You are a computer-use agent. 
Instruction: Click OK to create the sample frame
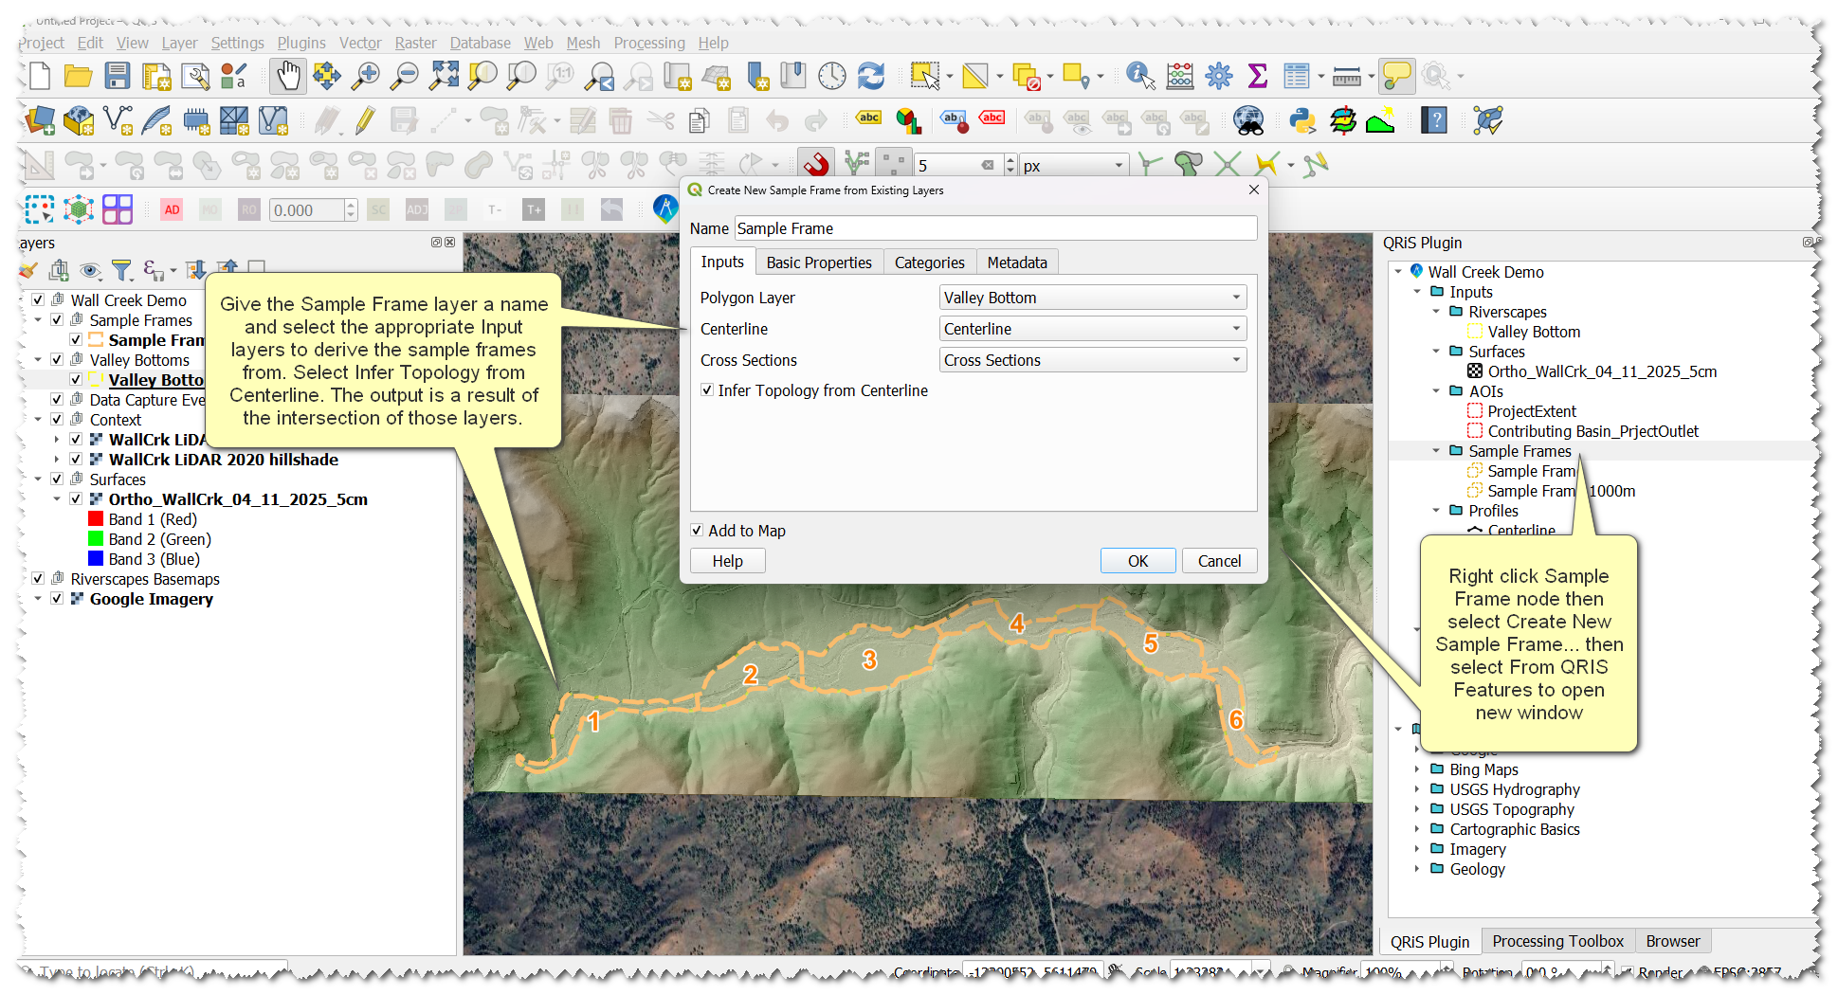[x=1137, y=561]
